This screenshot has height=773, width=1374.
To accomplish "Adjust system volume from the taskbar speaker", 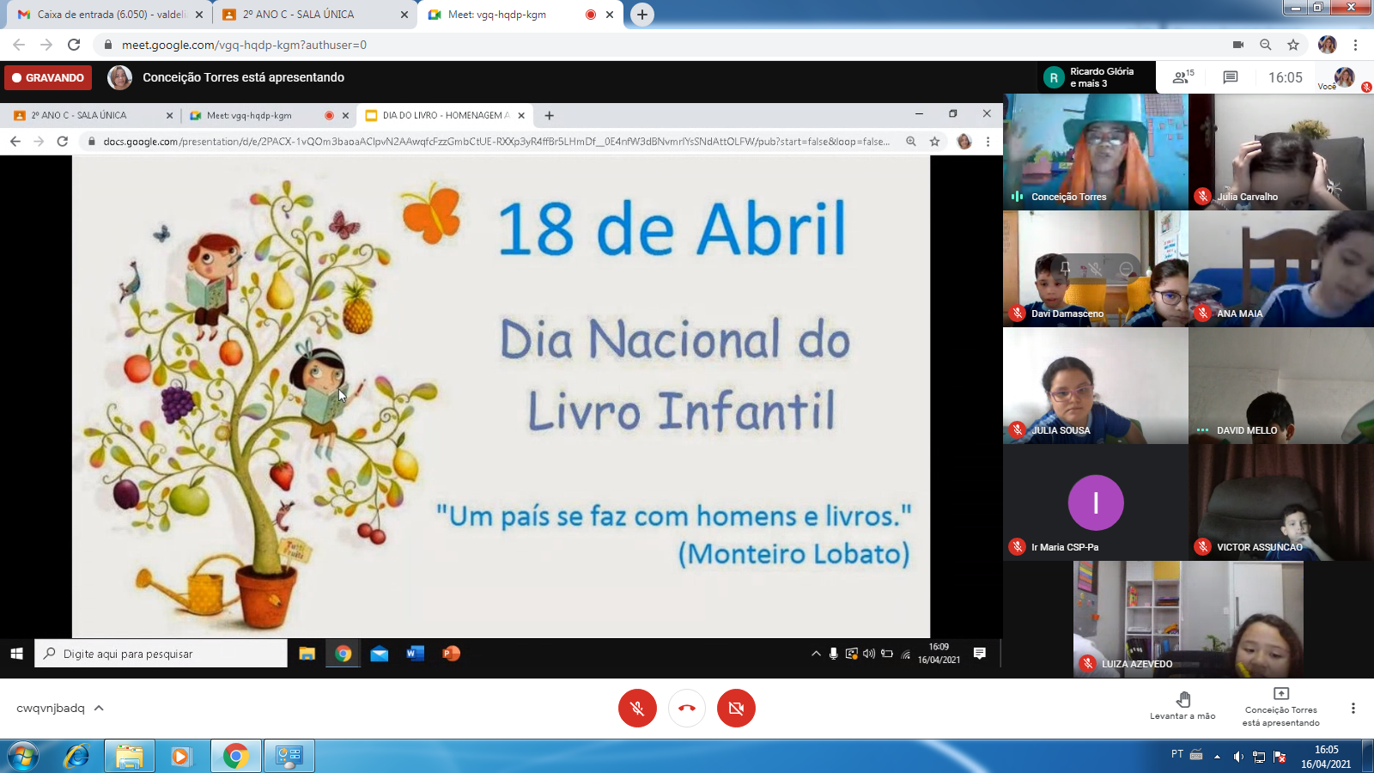I will click(1237, 757).
